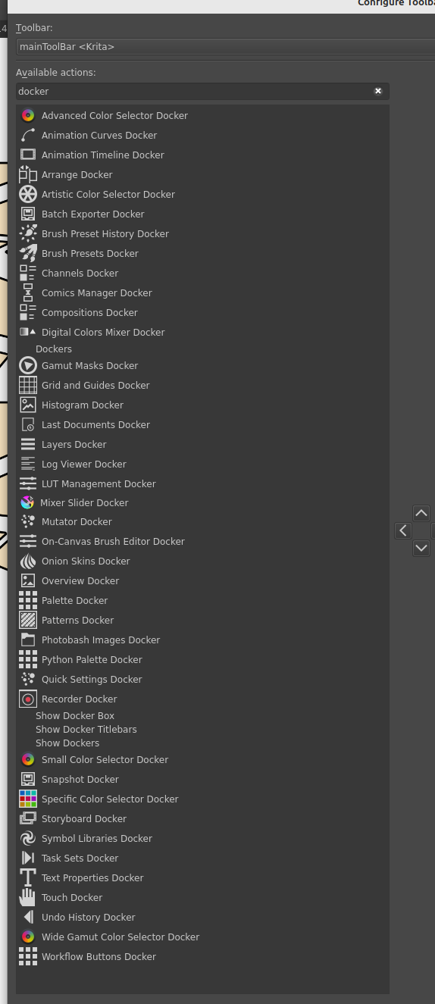Select the Last Documents Docker icon

[x=28, y=425]
